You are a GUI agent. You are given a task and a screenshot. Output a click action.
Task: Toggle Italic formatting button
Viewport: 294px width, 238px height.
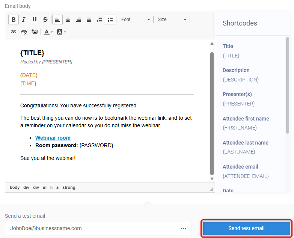click(x=24, y=20)
